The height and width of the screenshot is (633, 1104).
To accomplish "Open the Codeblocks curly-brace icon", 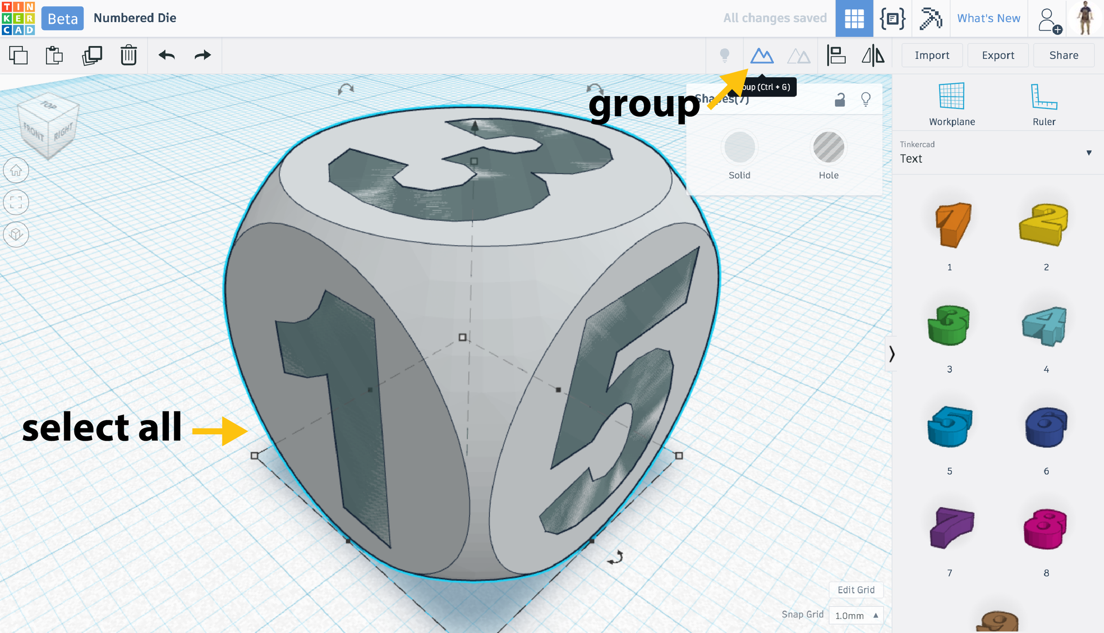I will (892, 18).
